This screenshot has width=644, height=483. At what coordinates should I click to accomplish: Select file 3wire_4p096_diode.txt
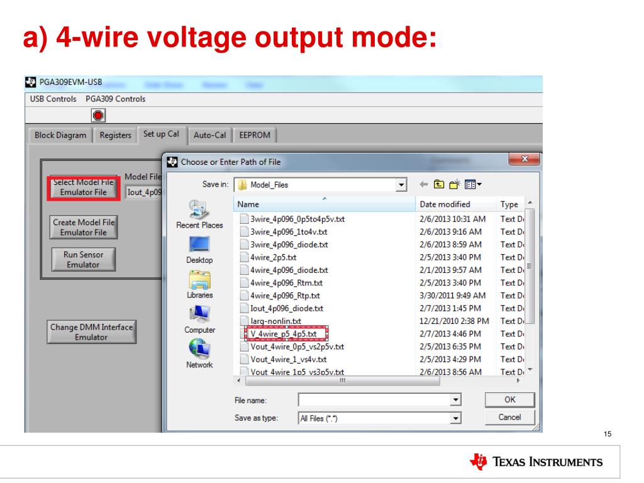(289, 245)
